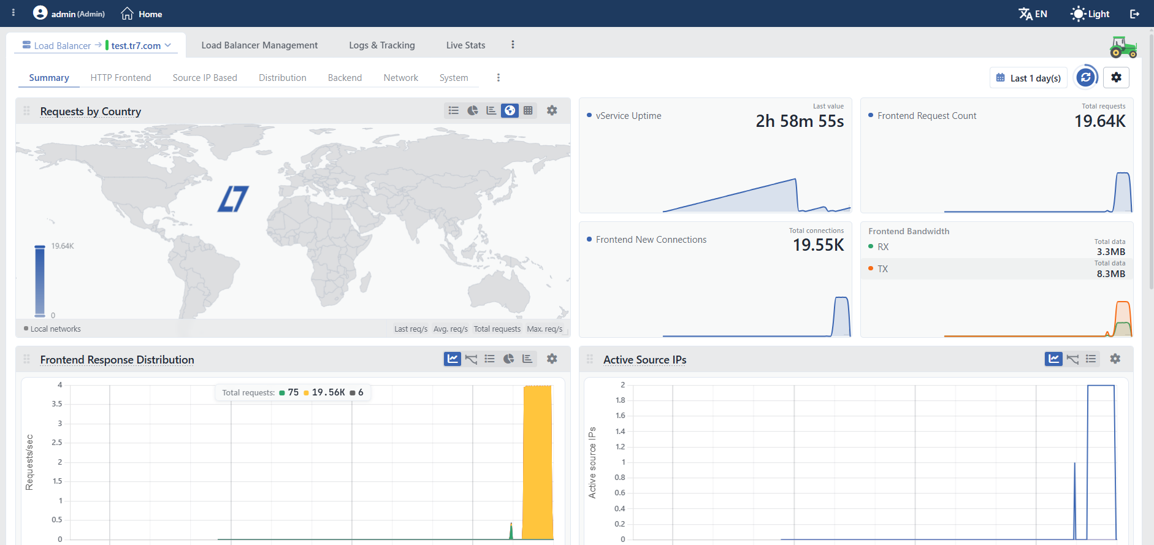Switch Active Source IPs to list view

coord(1091,359)
